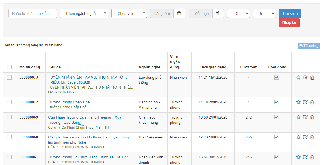Screen dimensions: 323x165
Task: Click the post code 360000069
Action: 29,117
